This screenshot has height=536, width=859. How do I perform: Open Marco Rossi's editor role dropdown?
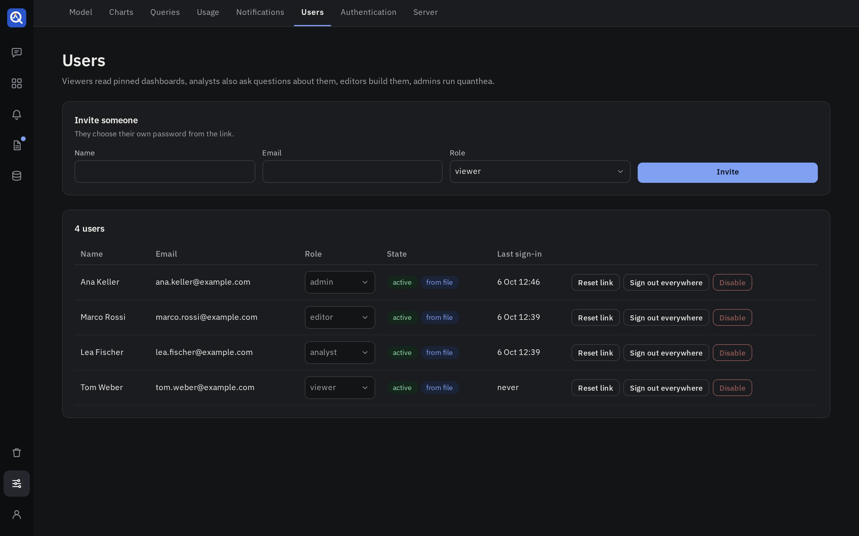340,317
